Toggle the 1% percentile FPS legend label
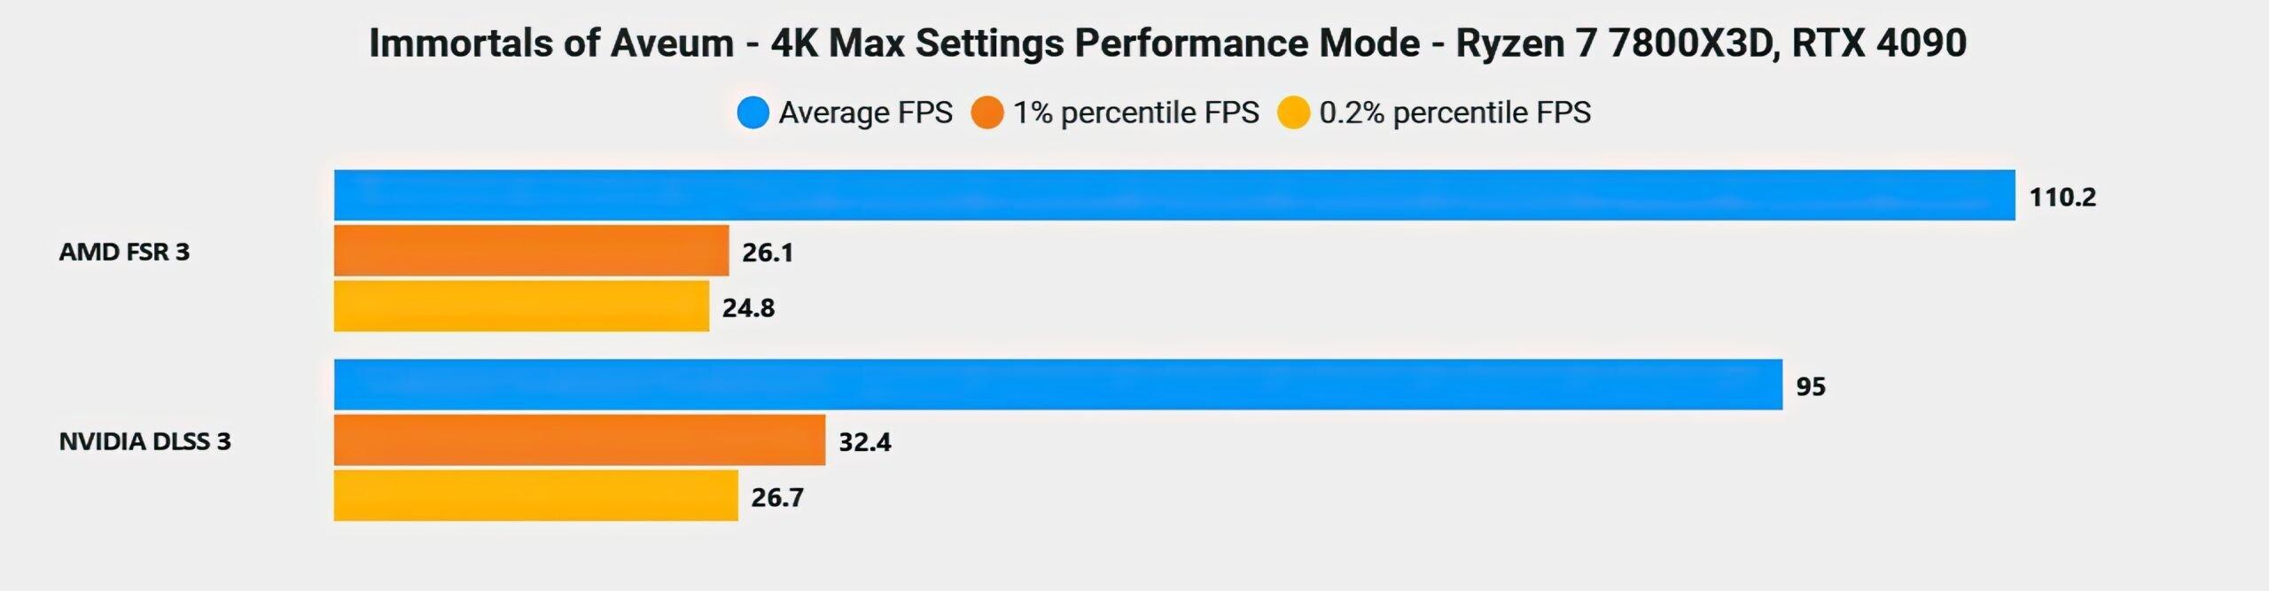The height and width of the screenshot is (591, 2269). click(x=1135, y=113)
